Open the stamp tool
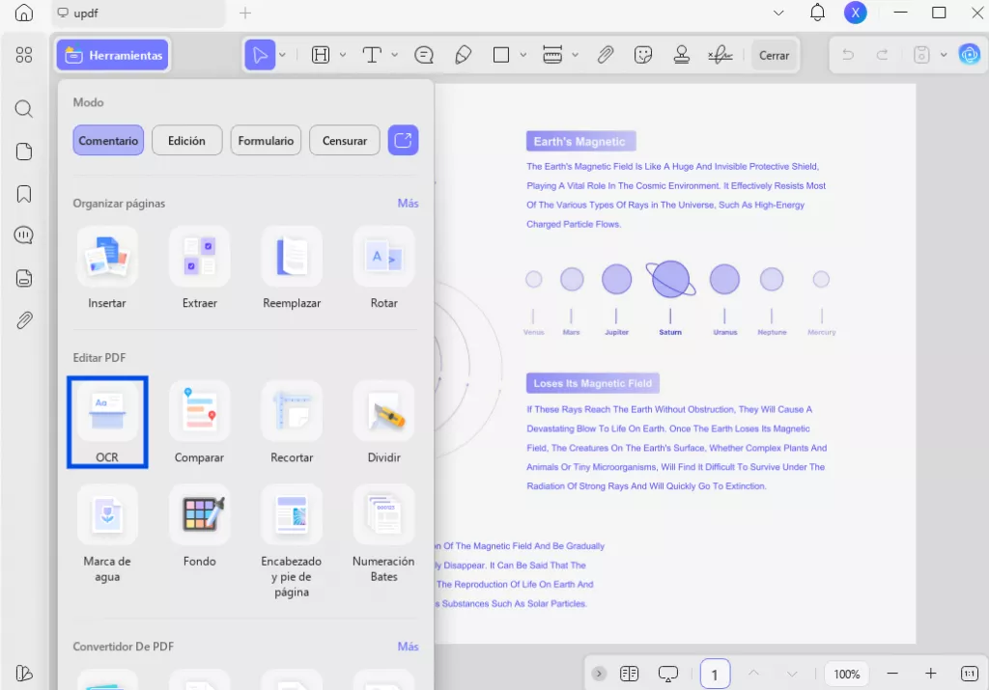This screenshot has height=690, width=989. pyautogui.click(x=681, y=55)
